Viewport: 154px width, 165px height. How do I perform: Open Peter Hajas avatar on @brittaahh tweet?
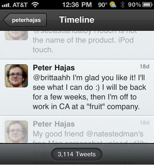point(16,76)
